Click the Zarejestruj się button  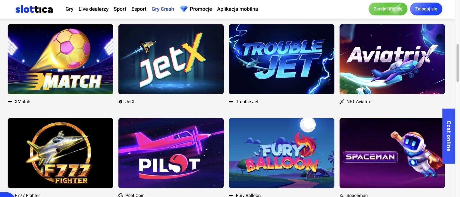click(x=388, y=9)
